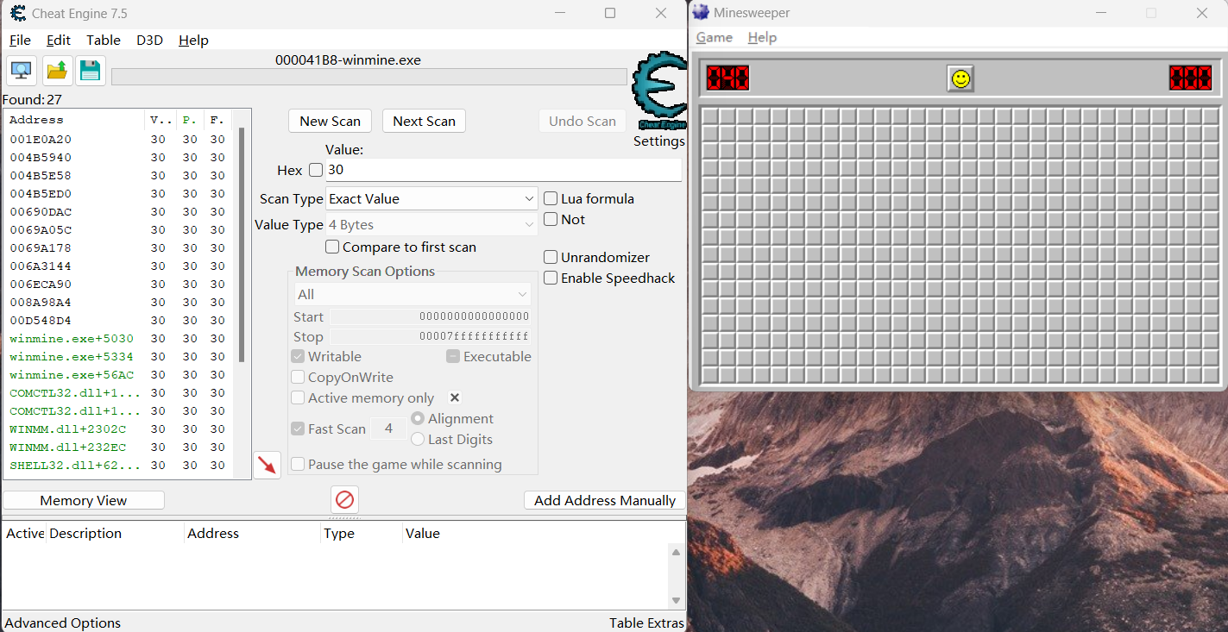Image resolution: width=1228 pixels, height=632 pixels.
Task: Click the Minesweeper smiley face button
Action: click(960, 79)
